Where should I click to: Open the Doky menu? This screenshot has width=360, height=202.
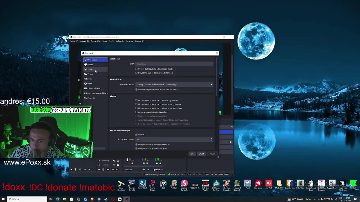coord(105,41)
